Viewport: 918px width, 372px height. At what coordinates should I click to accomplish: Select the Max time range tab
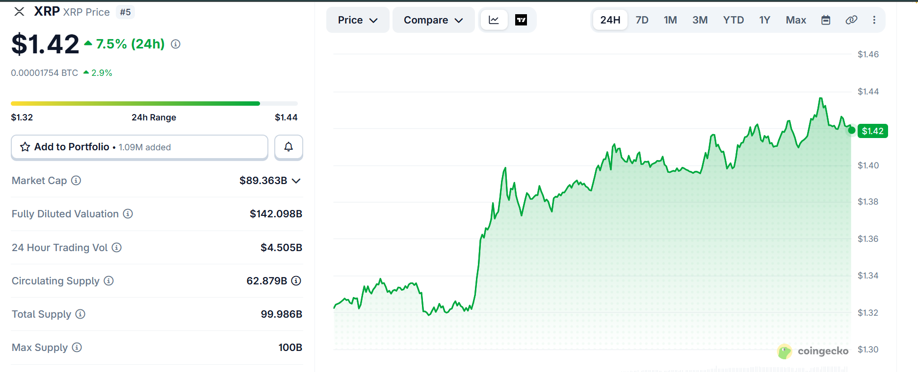tap(796, 20)
